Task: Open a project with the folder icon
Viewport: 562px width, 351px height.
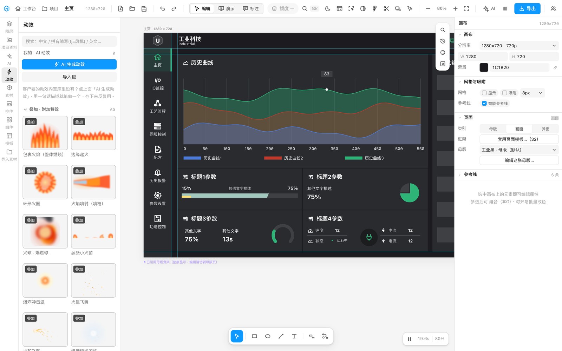Action: (132, 8)
